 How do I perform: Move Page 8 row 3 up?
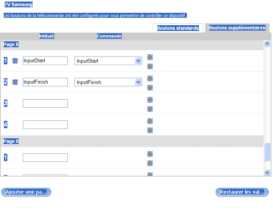pos(150,100)
